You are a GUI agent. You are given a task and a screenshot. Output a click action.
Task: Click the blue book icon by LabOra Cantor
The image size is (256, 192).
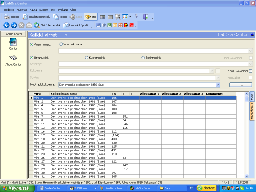point(252,35)
